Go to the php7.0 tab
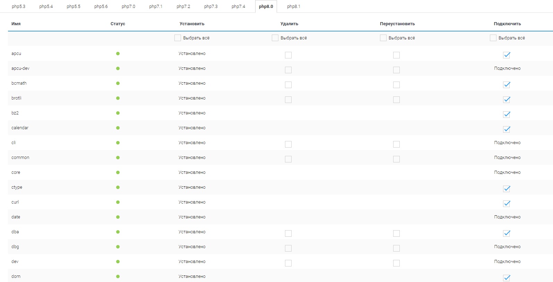This screenshot has height=282, width=553. pos(128,7)
